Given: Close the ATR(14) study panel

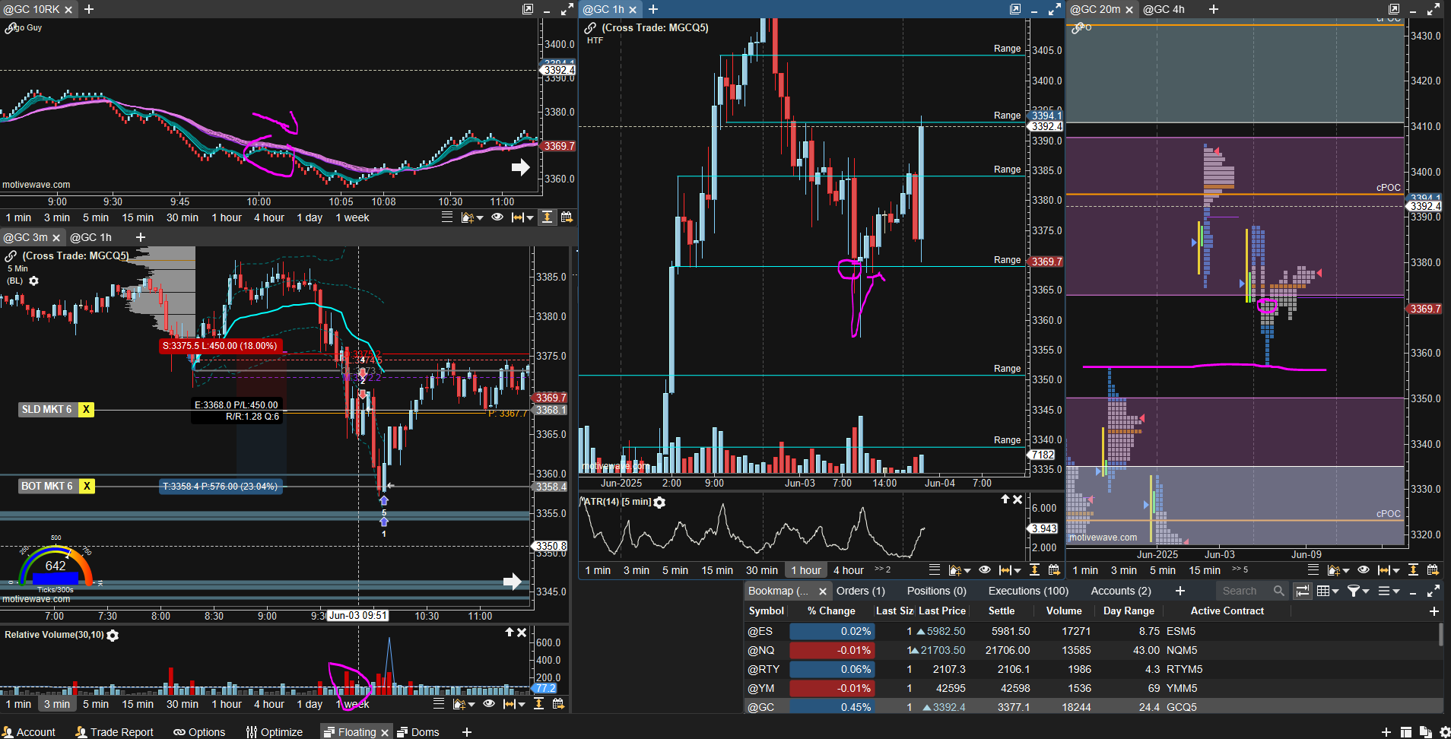Looking at the screenshot, I should click(1018, 500).
